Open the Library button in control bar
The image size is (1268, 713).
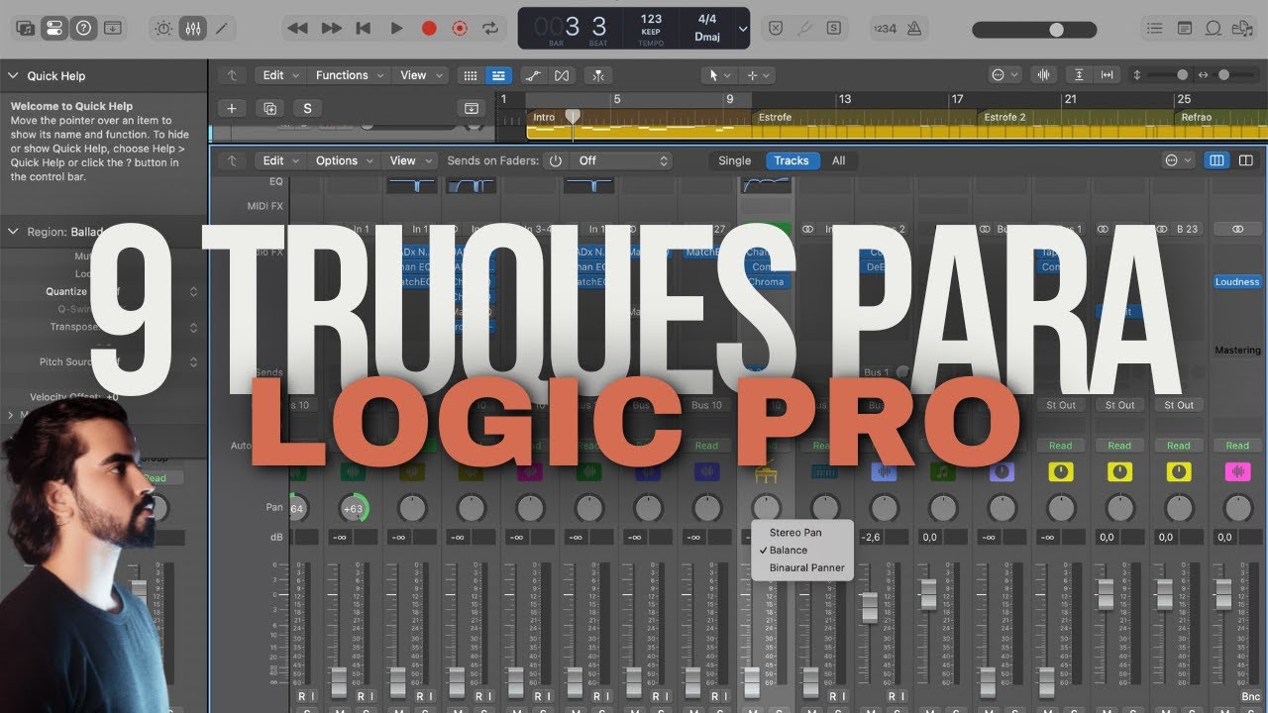pyautogui.click(x=27, y=29)
